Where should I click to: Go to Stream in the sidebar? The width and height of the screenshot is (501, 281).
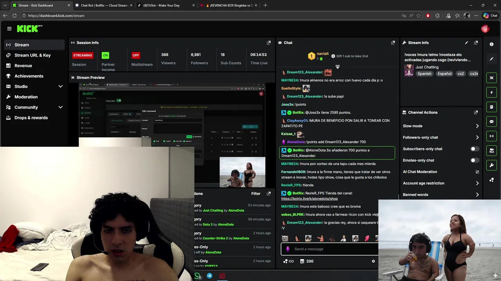(x=34, y=45)
